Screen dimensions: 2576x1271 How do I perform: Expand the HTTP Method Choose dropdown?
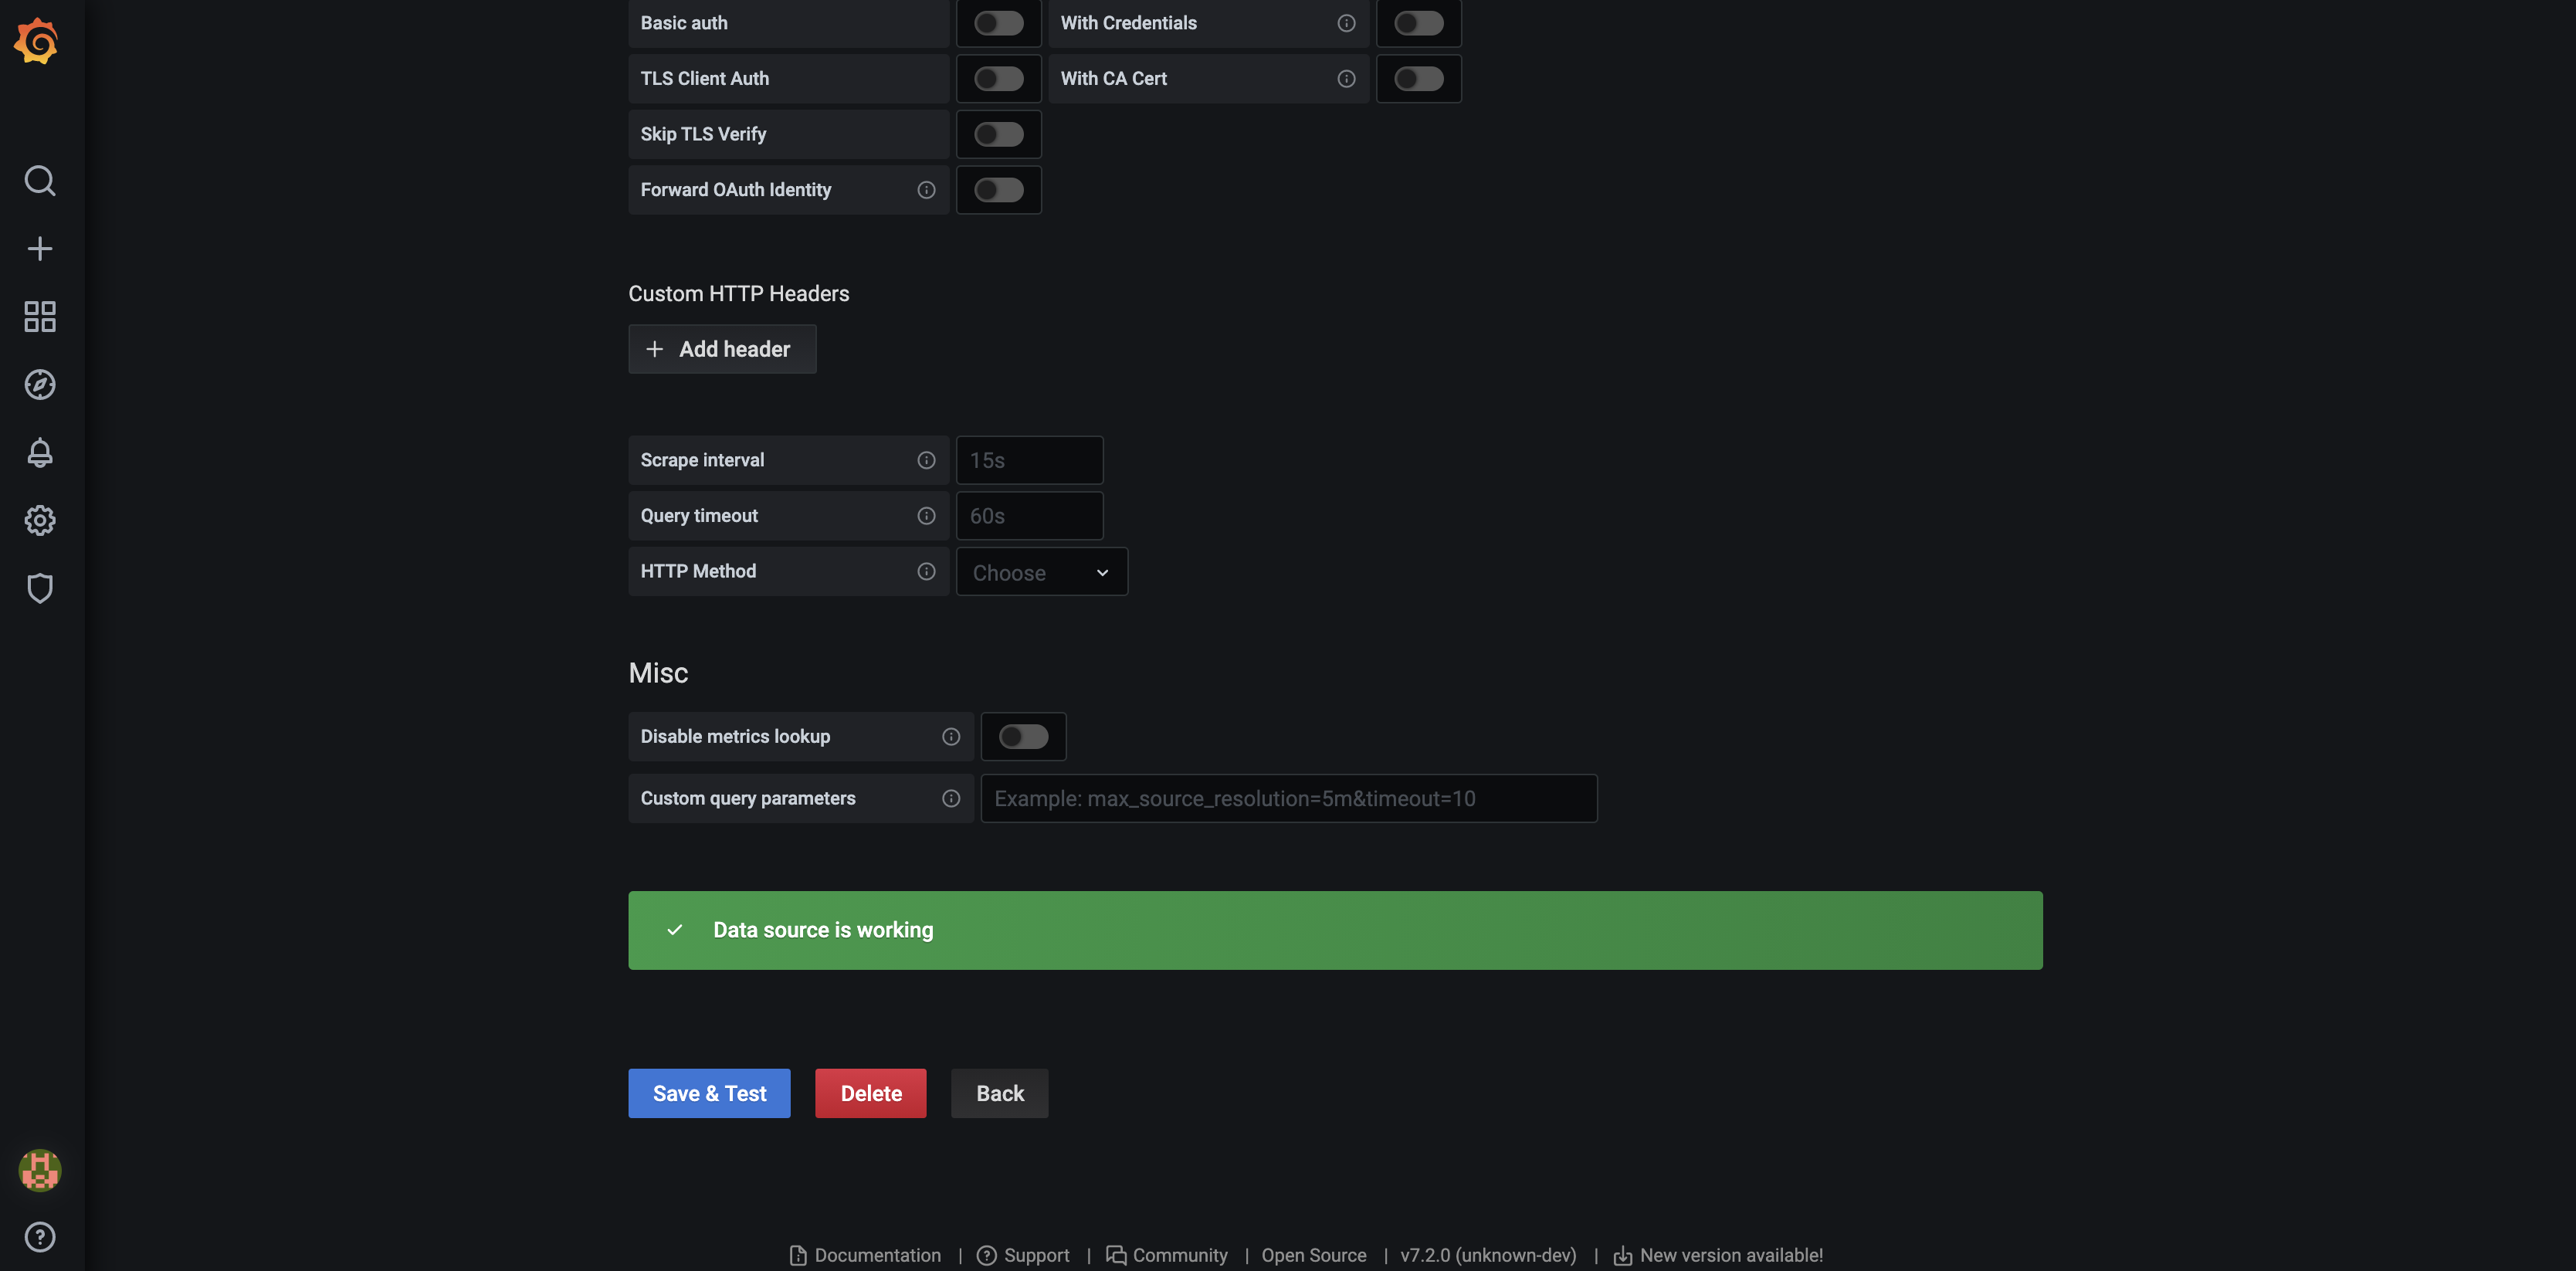pos(1041,572)
